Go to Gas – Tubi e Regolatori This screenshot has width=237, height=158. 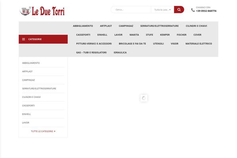coord(91,53)
